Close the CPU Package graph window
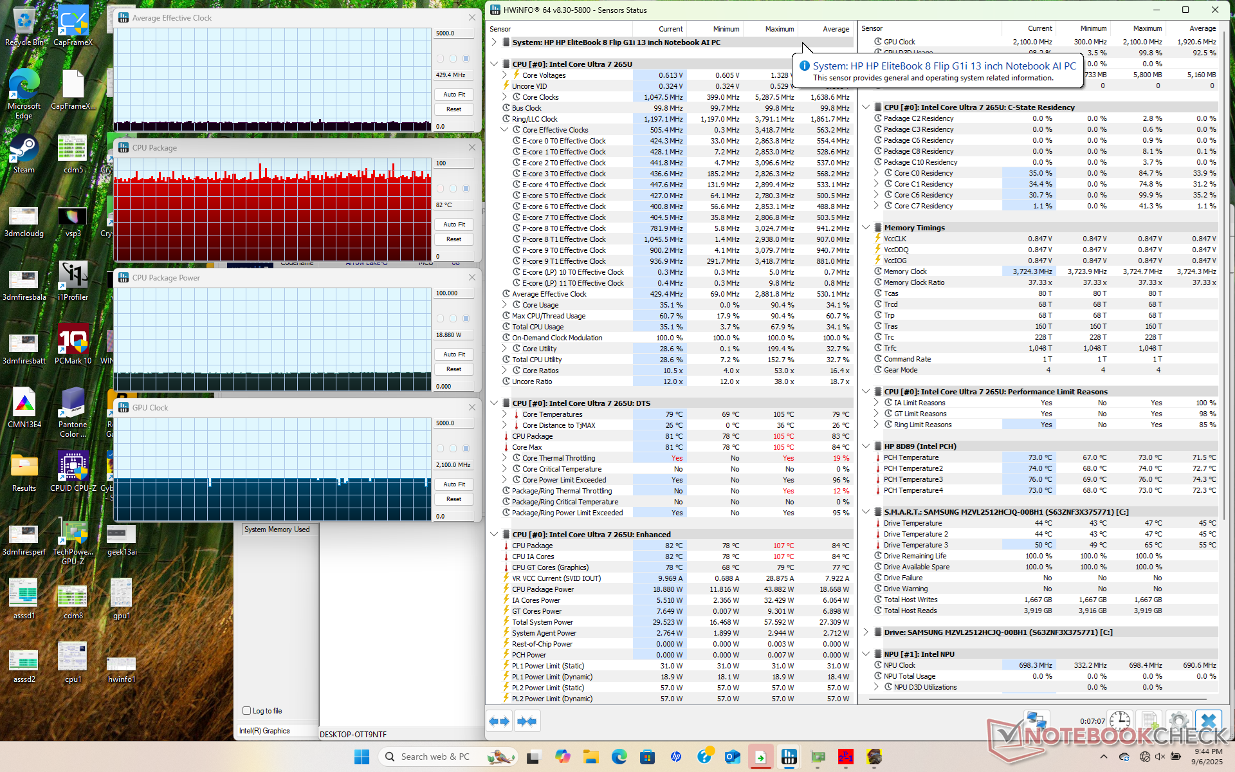 pos(472,148)
